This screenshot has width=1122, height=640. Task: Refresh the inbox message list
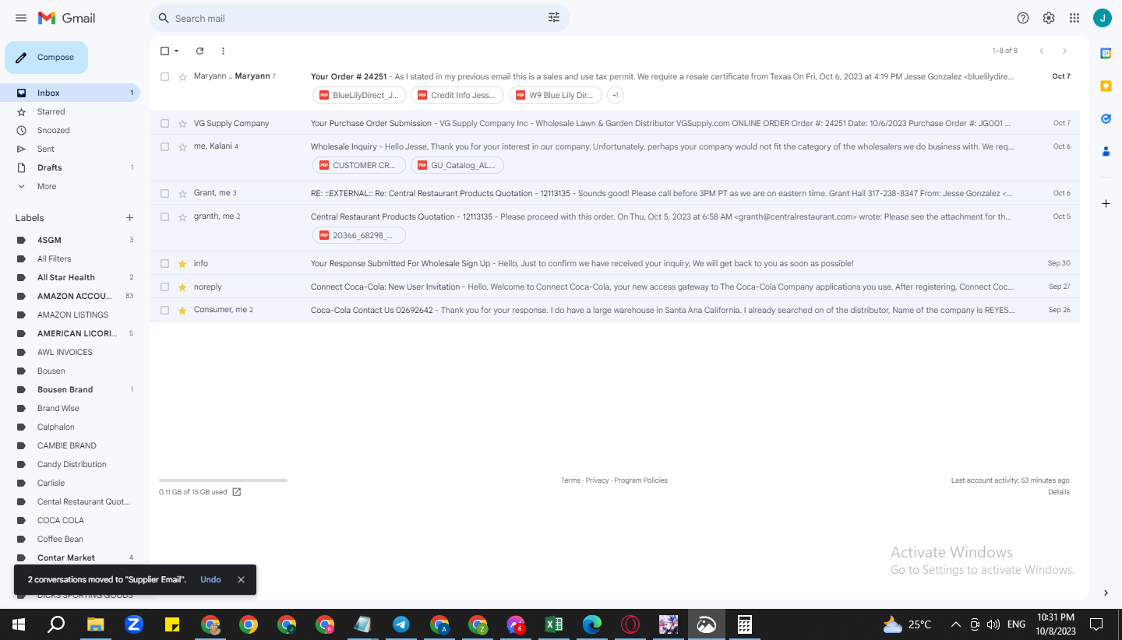(x=199, y=51)
